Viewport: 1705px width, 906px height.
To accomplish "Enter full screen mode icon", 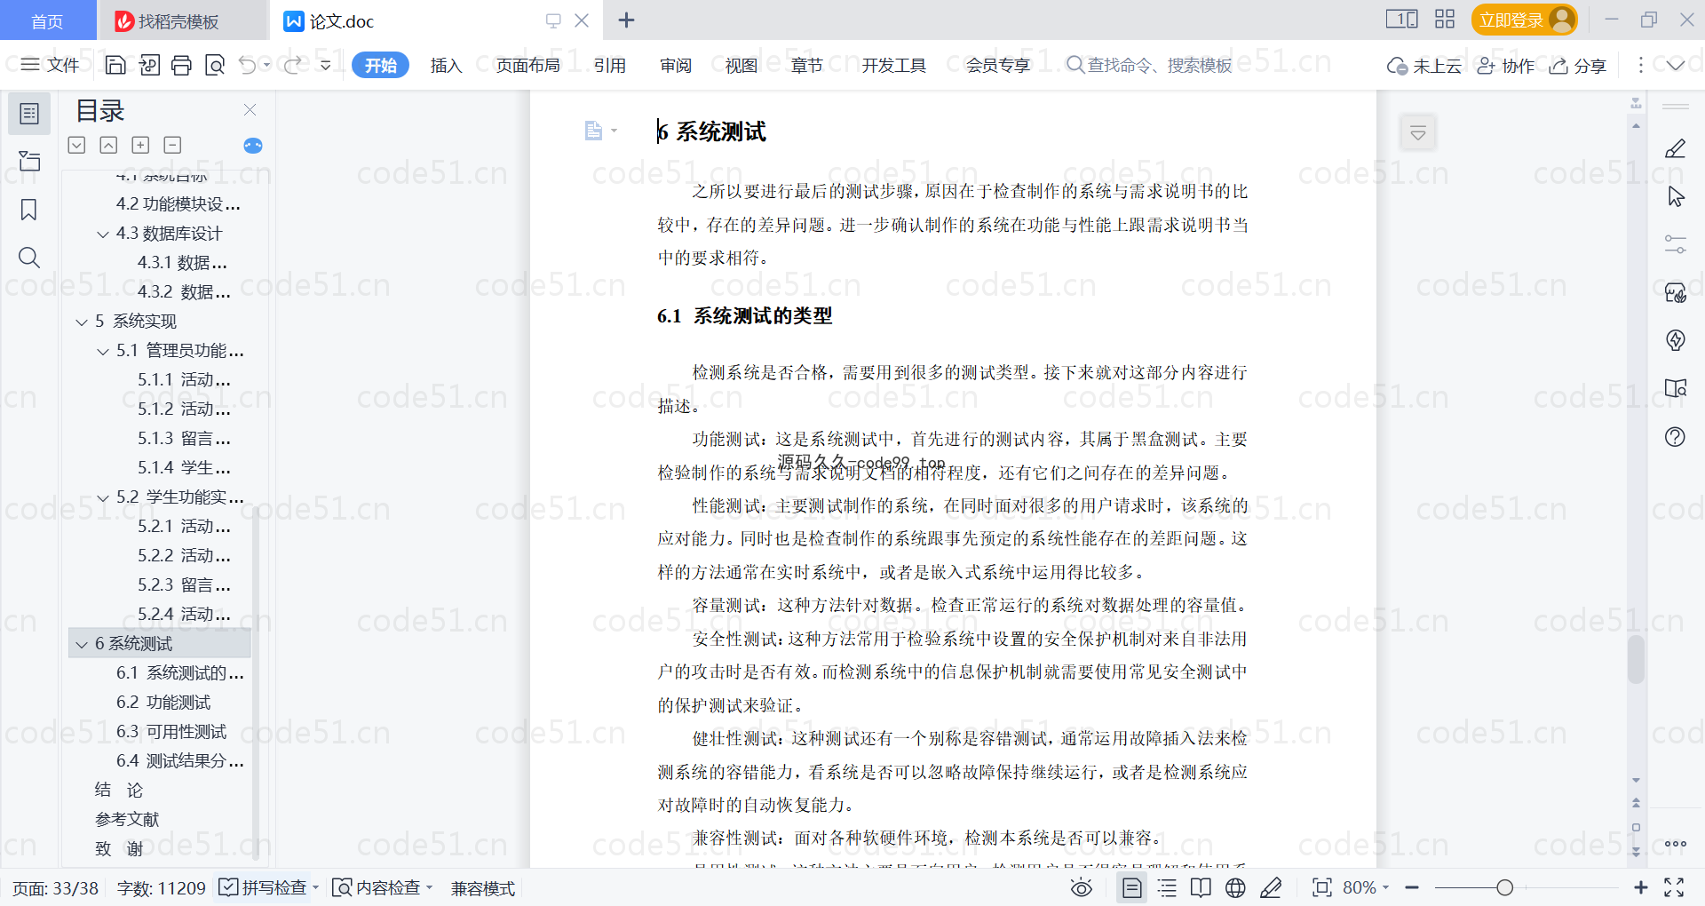I will [x=1674, y=887].
